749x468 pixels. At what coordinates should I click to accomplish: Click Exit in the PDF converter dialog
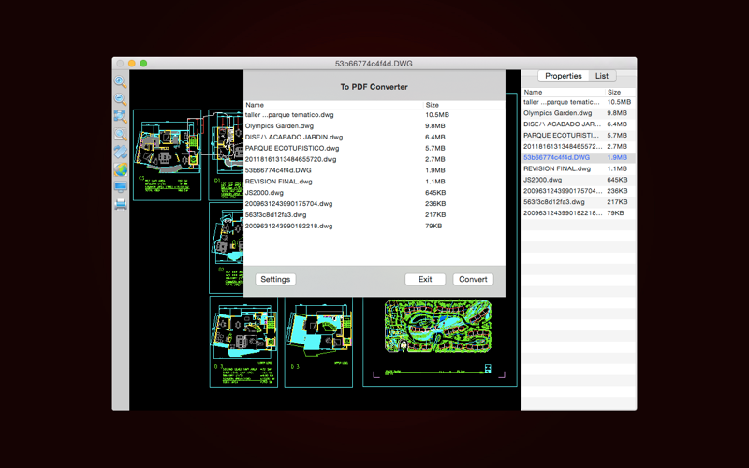click(425, 279)
